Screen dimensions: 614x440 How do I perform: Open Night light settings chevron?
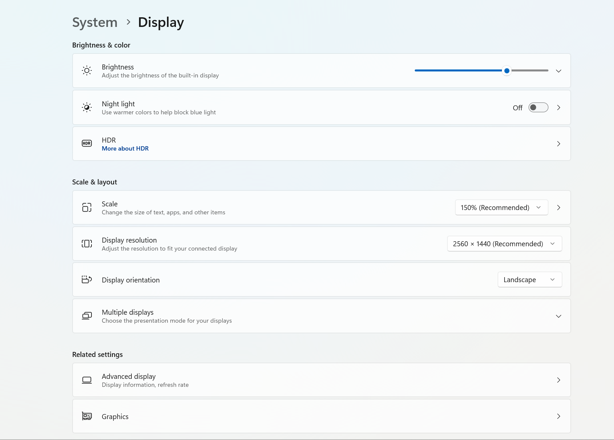(x=558, y=107)
